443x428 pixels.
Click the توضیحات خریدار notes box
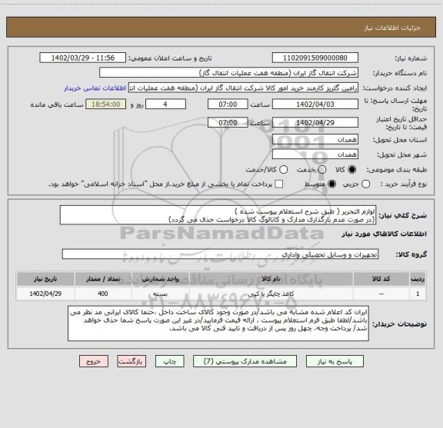(x=218, y=323)
